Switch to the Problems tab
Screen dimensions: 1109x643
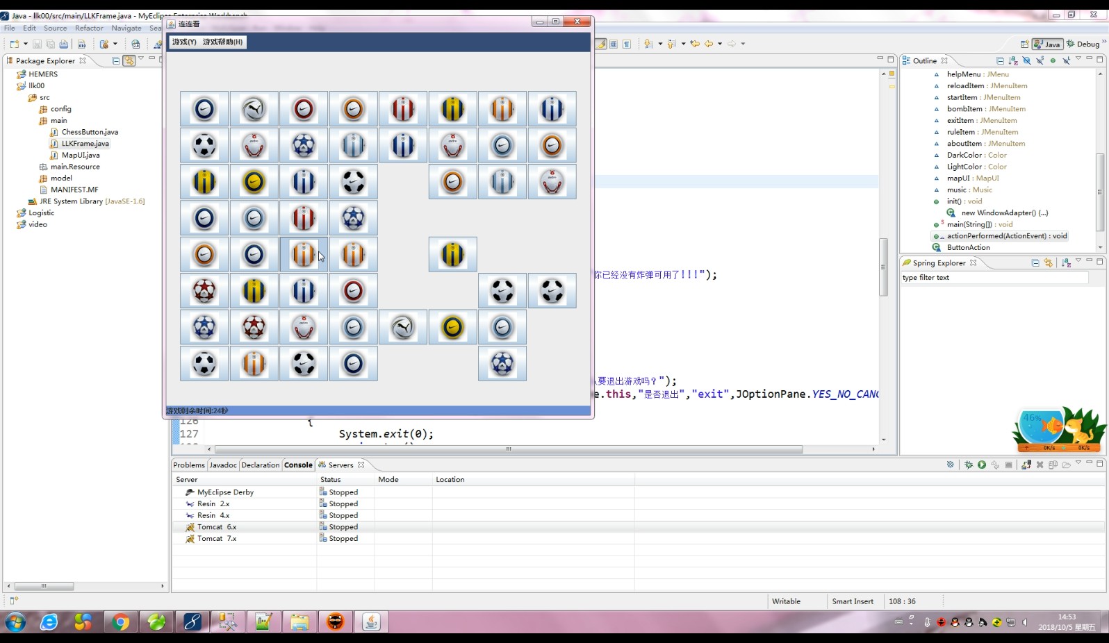pyautogui.click(x=189, y=465)
